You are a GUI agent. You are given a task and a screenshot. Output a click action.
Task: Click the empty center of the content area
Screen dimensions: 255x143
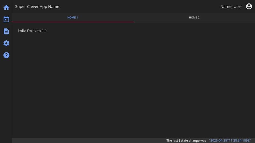(133, 83)
